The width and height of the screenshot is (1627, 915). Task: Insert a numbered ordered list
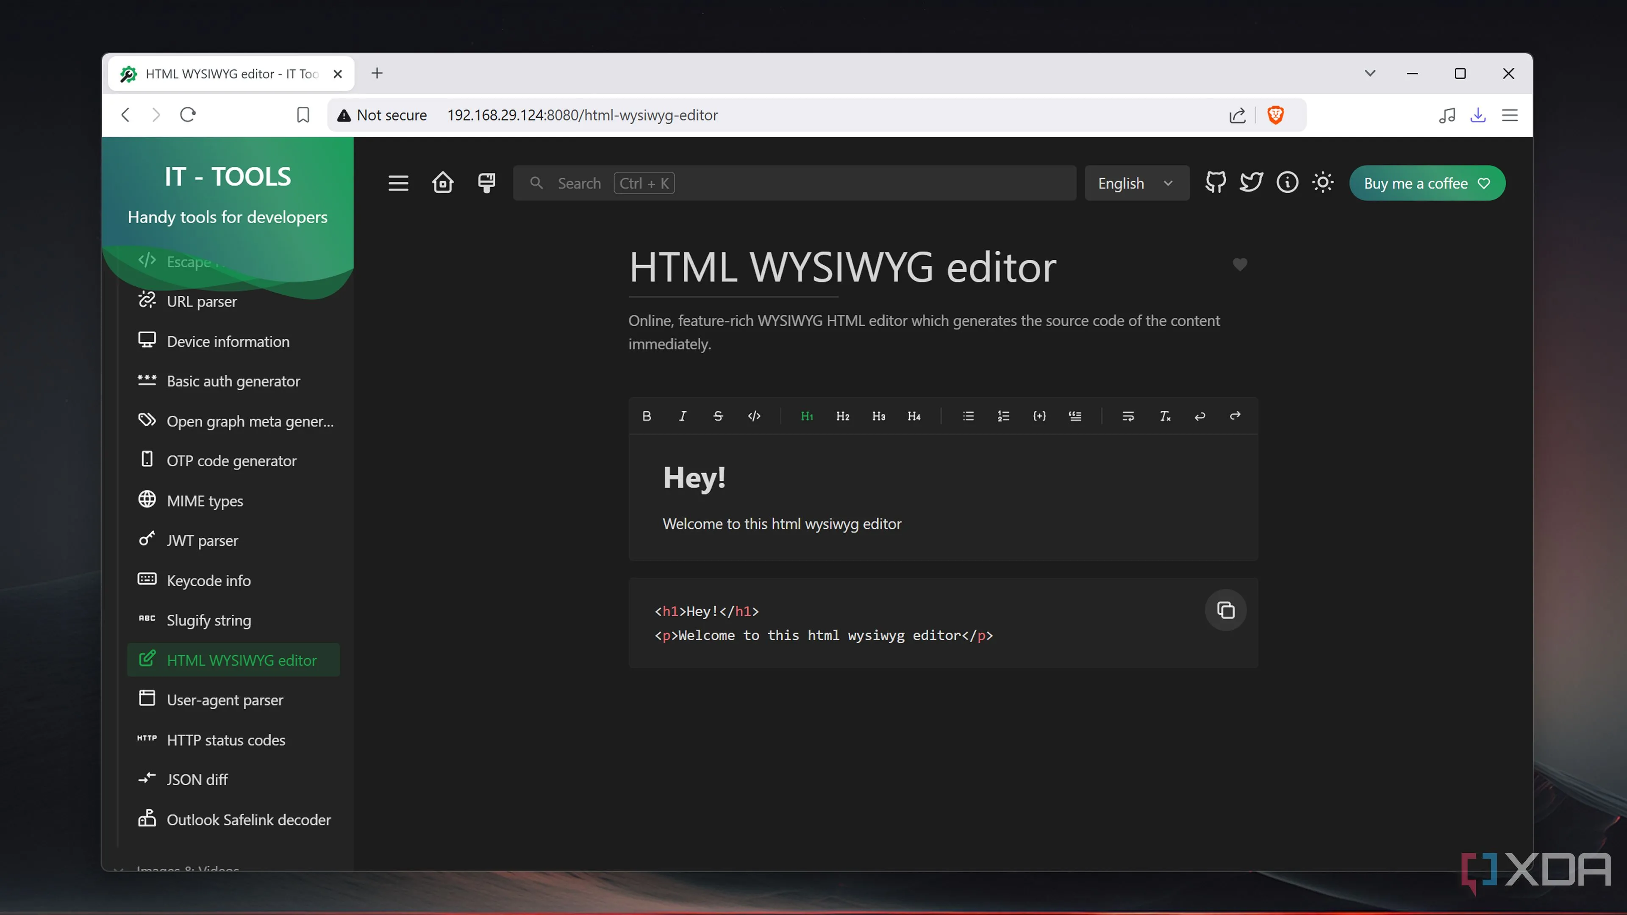[1003, 416]
